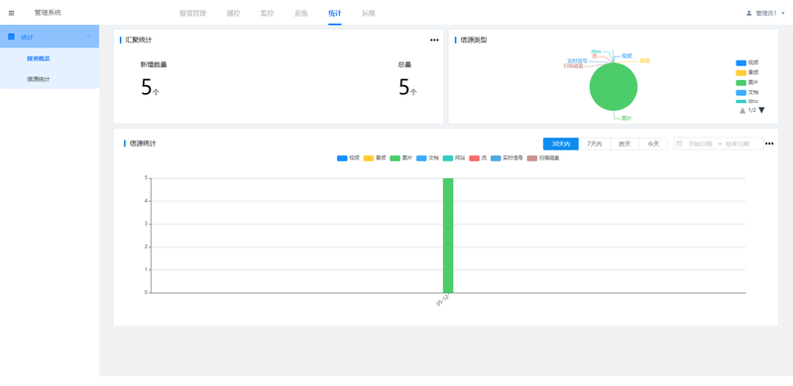Open the 媒资管理 top tab
This screenshot has width=793, height=386.
click(192, 13)
